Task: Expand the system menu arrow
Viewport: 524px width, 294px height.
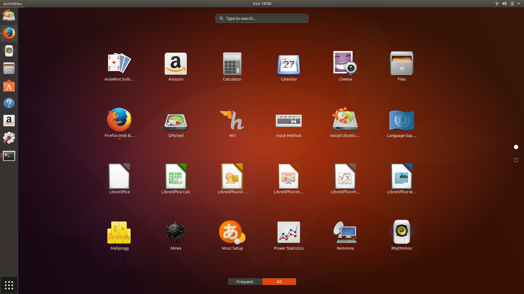Action: click(518, 4)
